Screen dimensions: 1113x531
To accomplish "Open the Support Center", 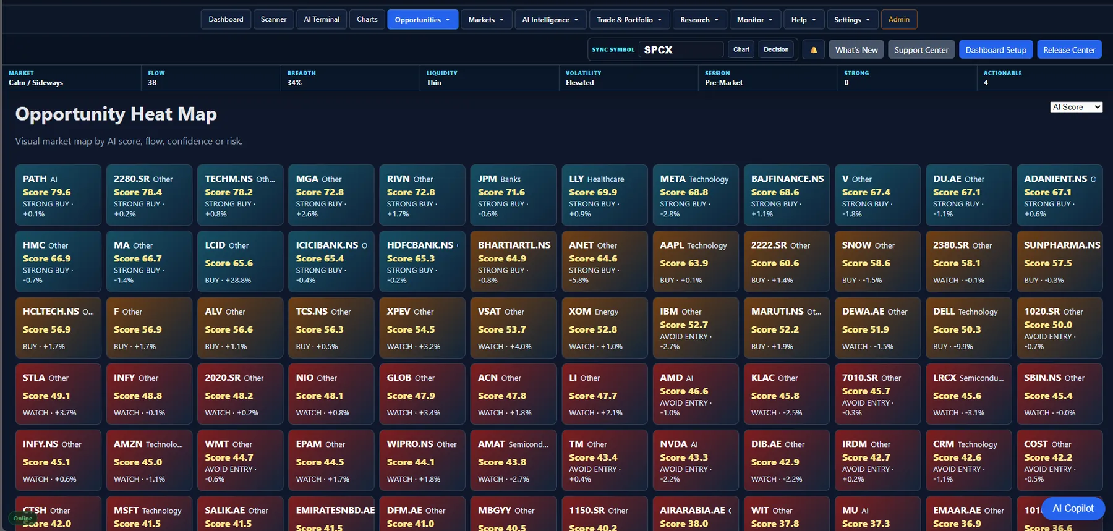I will coord(921,49).
